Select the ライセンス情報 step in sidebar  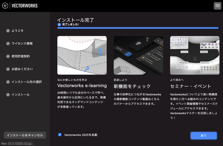point(22,44)
